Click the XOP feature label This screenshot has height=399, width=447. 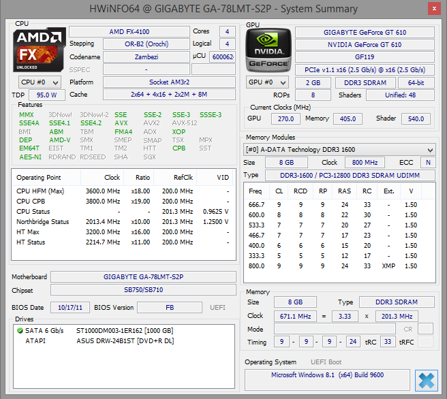point(179,132)
